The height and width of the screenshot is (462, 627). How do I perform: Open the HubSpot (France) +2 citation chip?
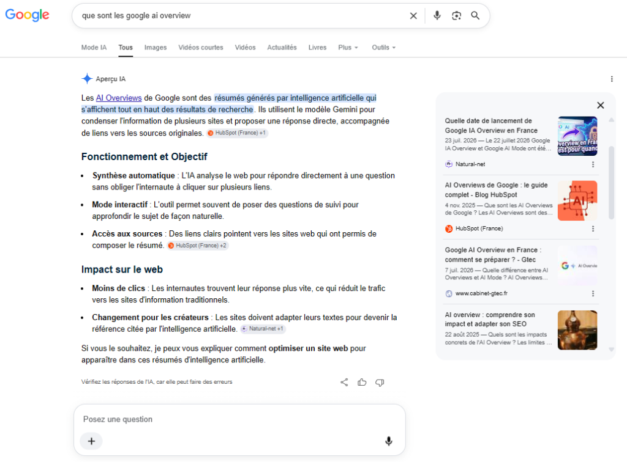[x=198, y=246]
